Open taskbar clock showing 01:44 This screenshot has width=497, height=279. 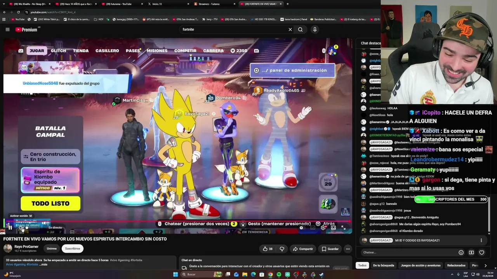(x=487, y=274)
